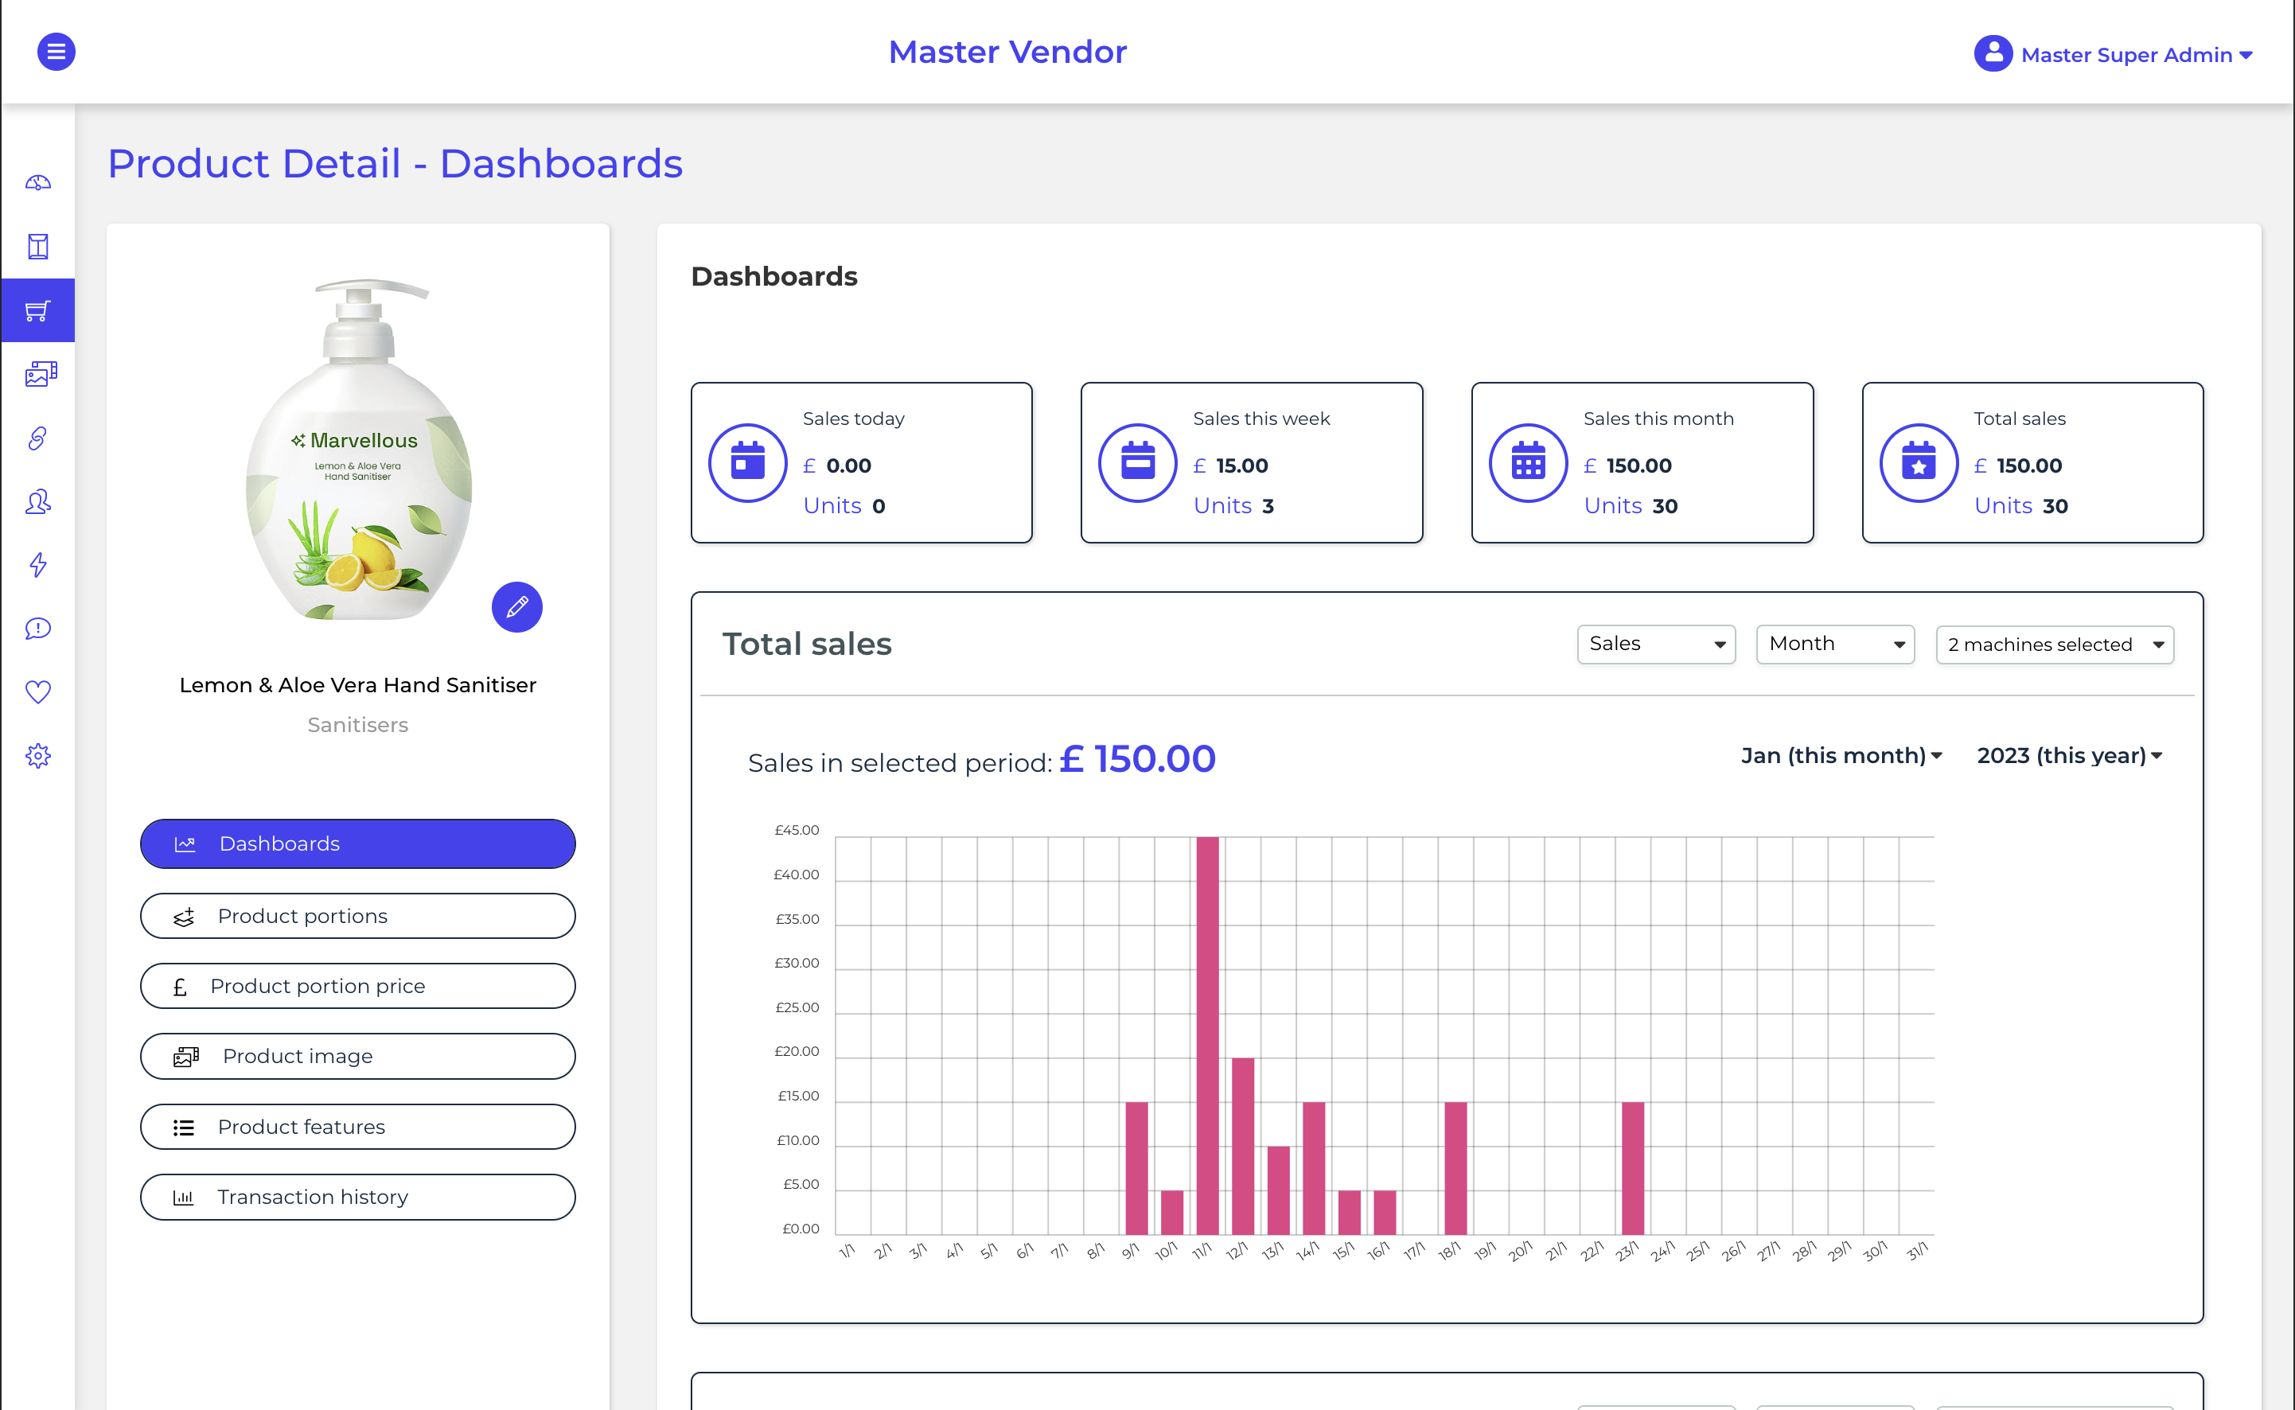Click the hamburger menu icon
This screenshot has width=2295, height=1410.
(56, 53)
